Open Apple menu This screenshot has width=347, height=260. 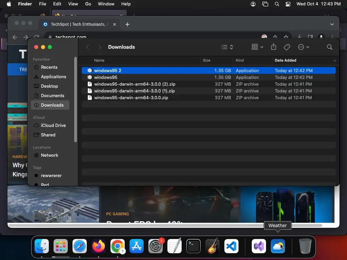[x=9, y=4]
